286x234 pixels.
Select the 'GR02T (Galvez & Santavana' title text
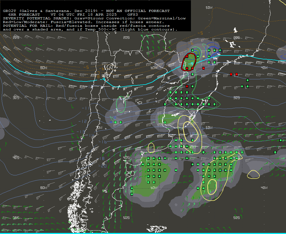pyautogui.click(x=37, y=11)
